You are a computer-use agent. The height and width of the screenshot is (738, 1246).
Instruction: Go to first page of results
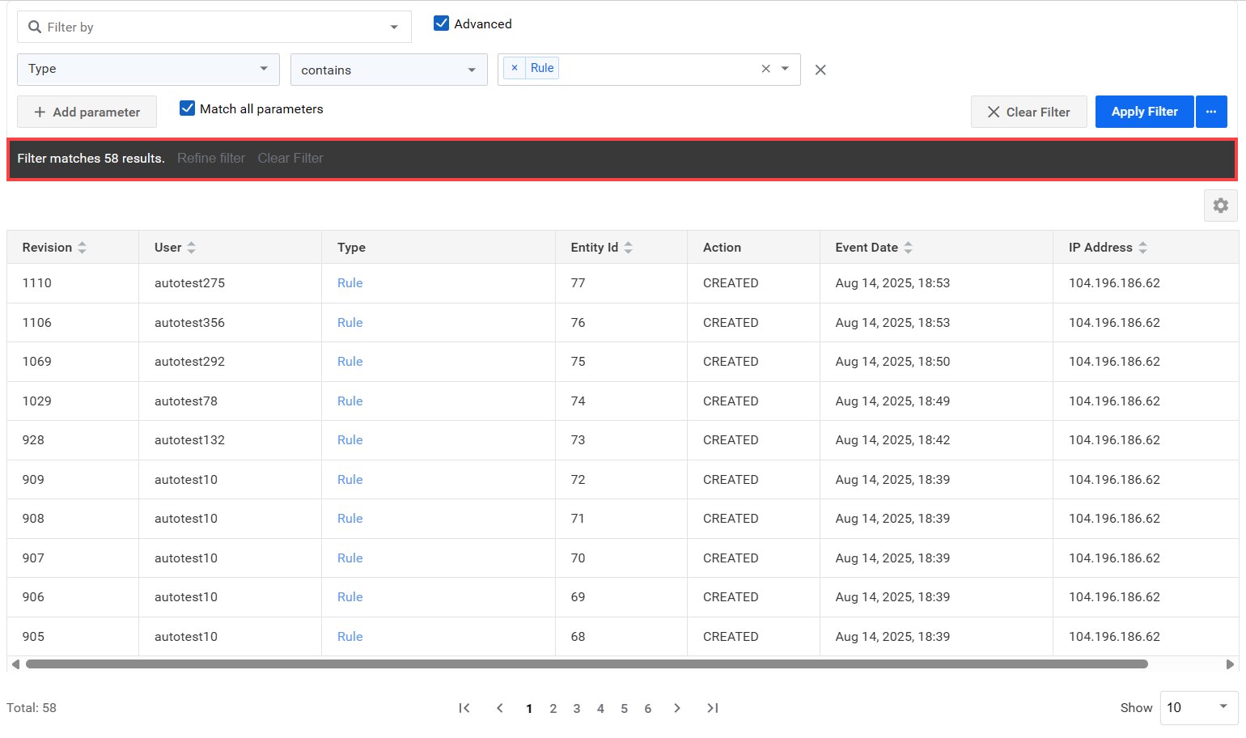pyautogui.click(x=464, y=708)
